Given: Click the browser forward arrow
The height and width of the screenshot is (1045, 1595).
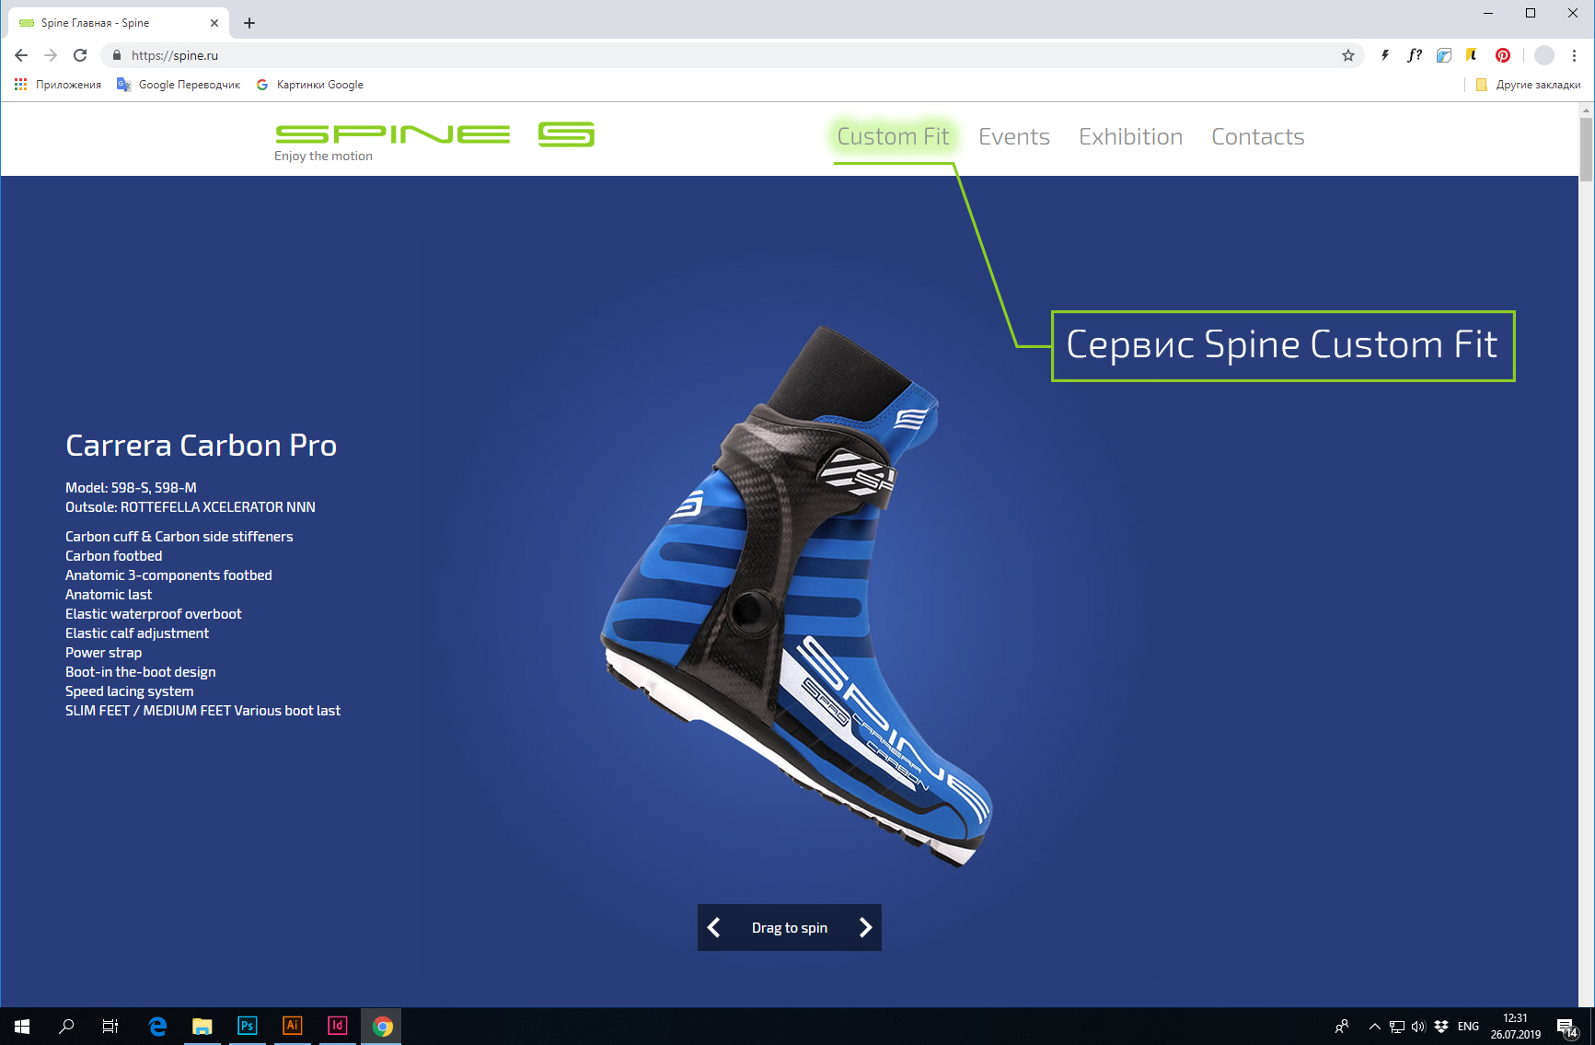Looking at the screenshot, I should (x=51, y=55).
